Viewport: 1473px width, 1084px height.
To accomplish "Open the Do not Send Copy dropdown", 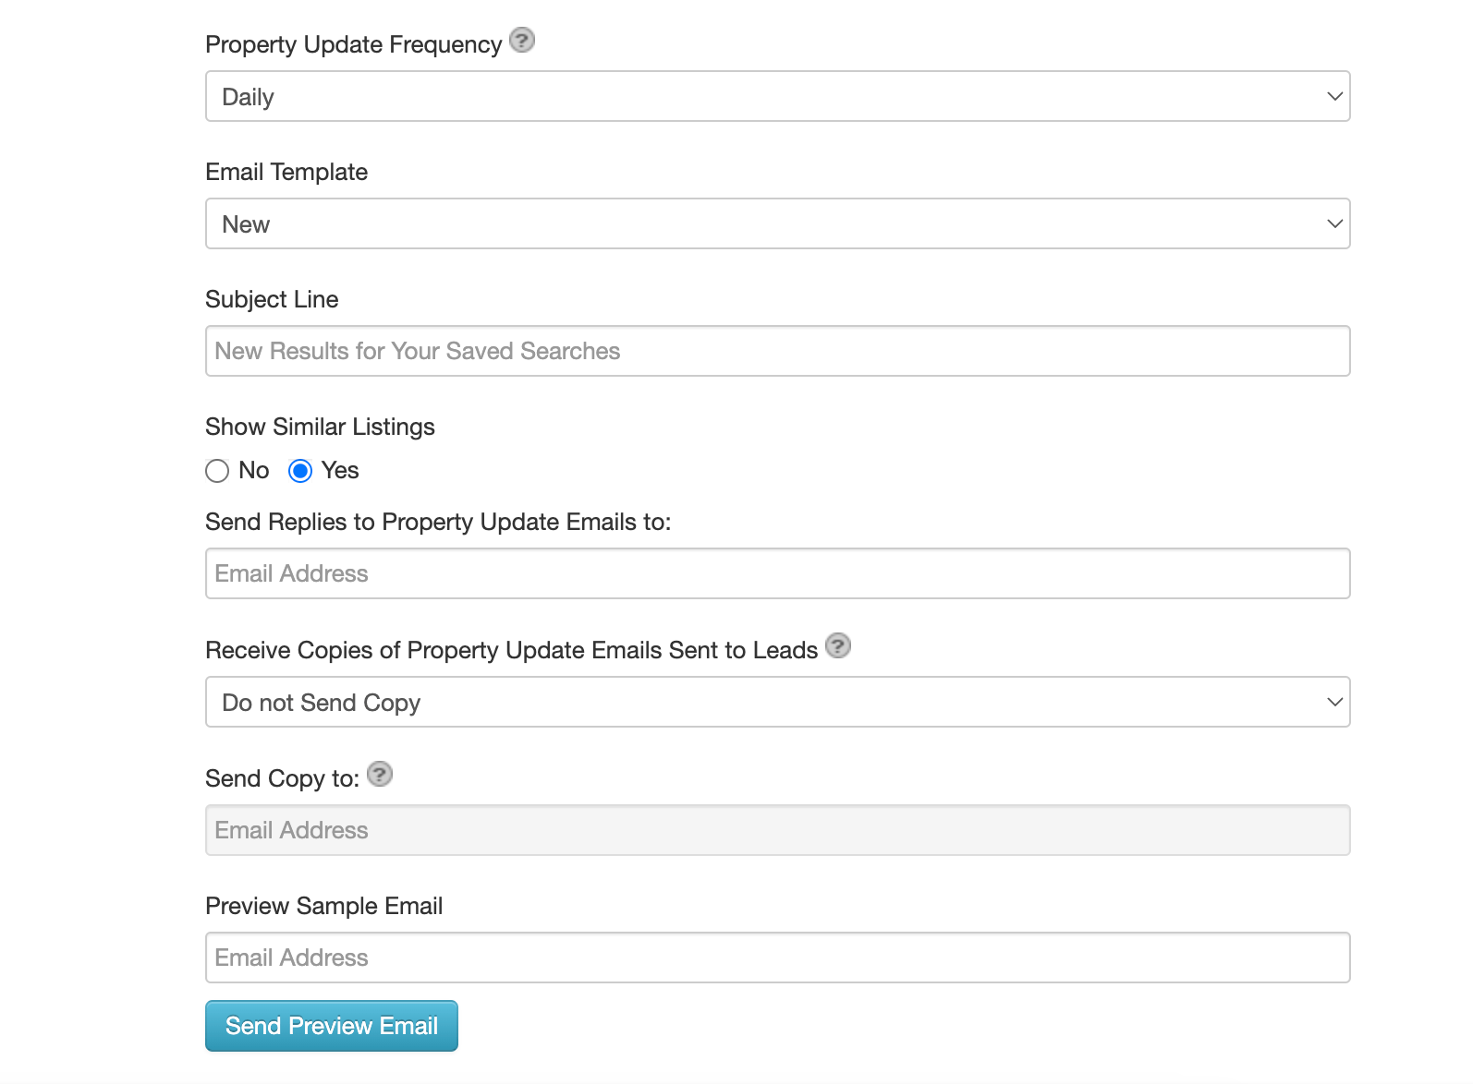I will [x=777, y=702].
